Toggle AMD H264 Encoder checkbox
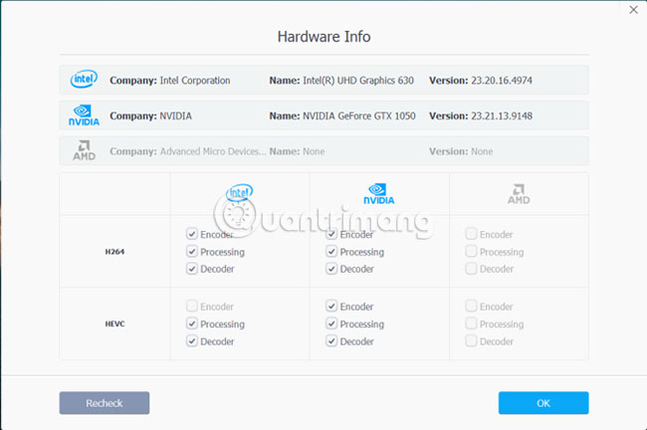The width and height of the screenshot is (647, 430). click(471, 234)
